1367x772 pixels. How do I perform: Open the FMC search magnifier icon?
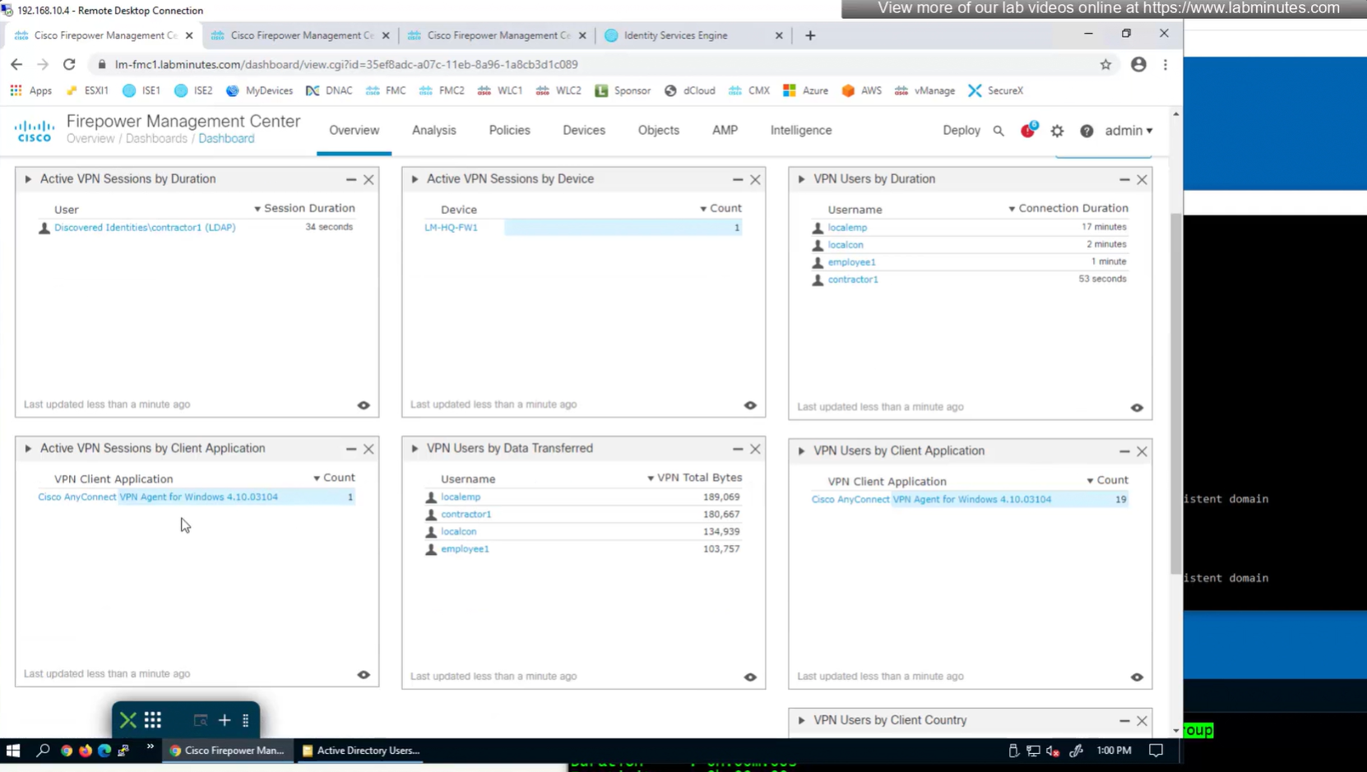click(x=998, y=131)
